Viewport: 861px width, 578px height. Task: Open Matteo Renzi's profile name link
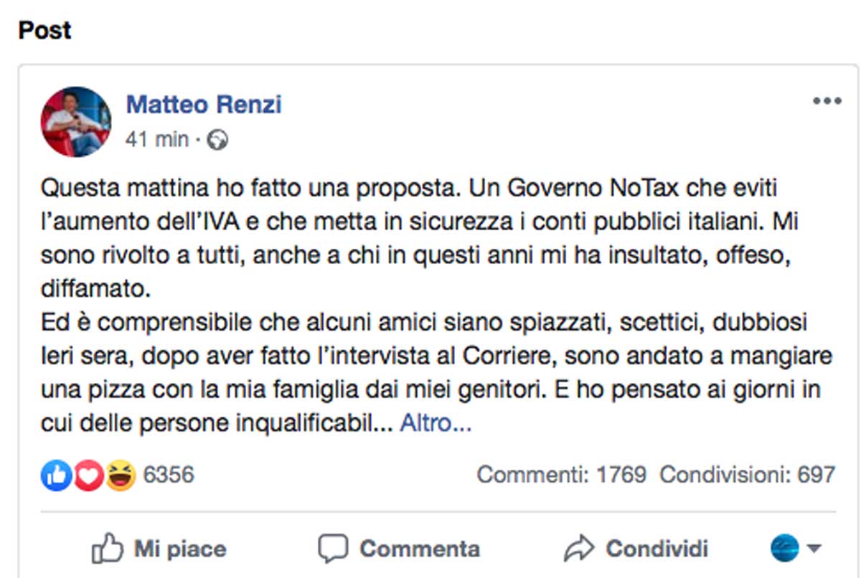point(204,105)
